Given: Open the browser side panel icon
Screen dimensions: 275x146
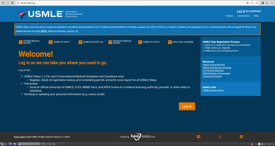Looking at the screenshot, I should 262,3.
